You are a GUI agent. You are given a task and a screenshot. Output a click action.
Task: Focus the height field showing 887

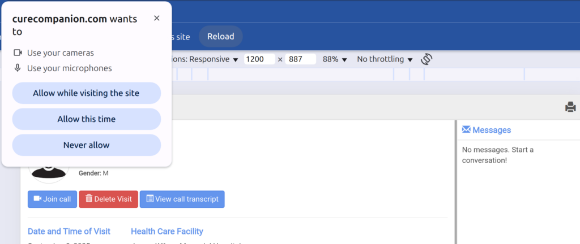[x=300, y=59]
